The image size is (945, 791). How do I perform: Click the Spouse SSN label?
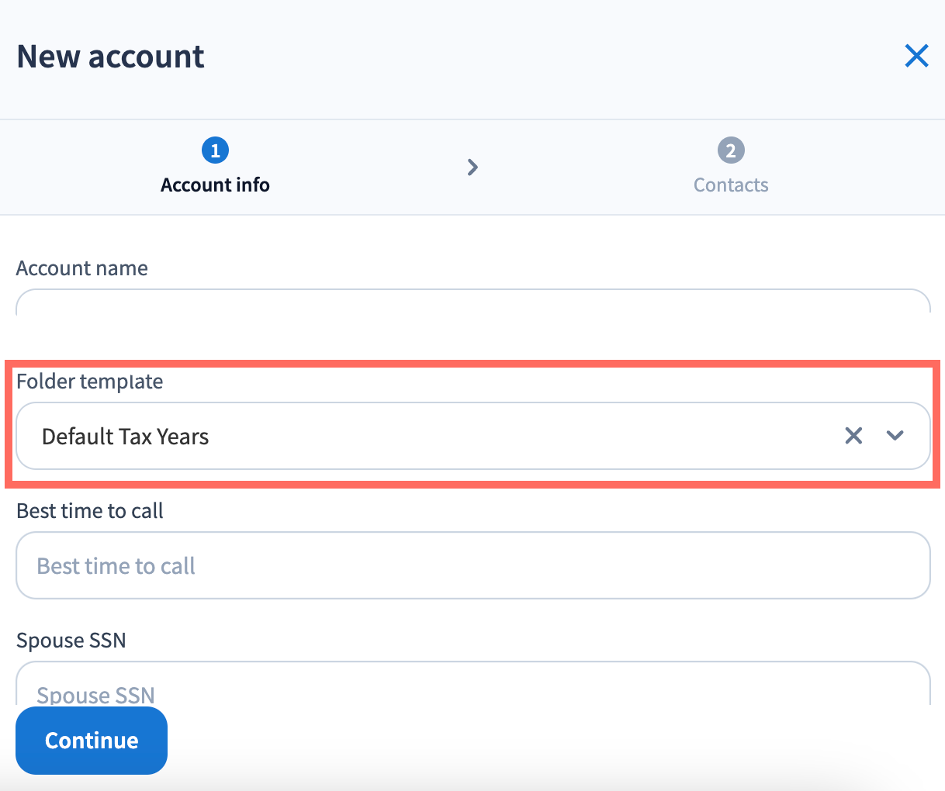(71, 641)
